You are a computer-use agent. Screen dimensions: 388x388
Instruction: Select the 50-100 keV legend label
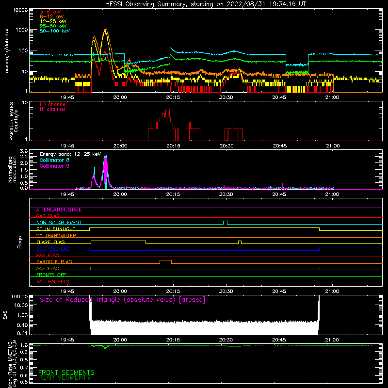point(55,31)
